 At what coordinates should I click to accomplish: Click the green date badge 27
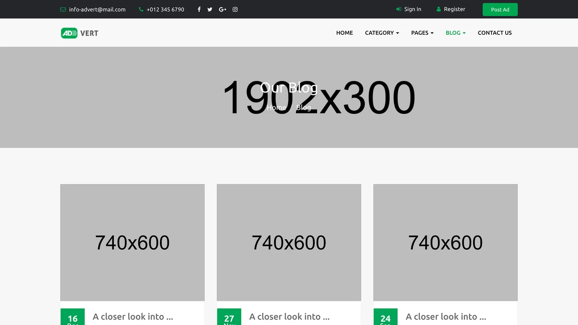click(229, 317)
